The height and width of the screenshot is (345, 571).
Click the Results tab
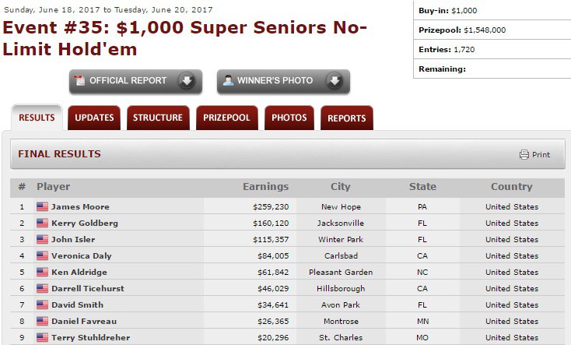37,118
